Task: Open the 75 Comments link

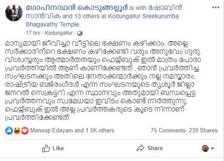Action: pos(168,130)
